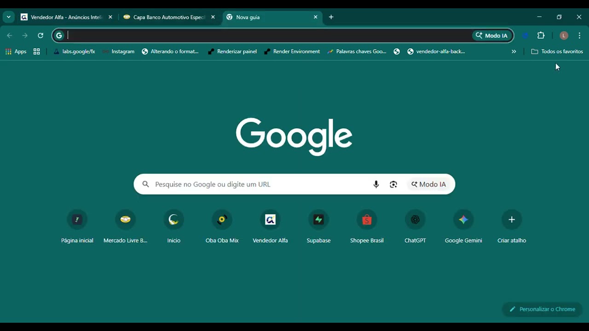Viewport: 589px width, 331px height.
Task: Open the Extensions puzzle icon
Action: 541,35
